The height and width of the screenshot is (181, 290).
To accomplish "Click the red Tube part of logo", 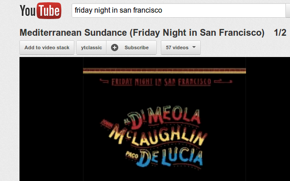I will tap(49, 10).
